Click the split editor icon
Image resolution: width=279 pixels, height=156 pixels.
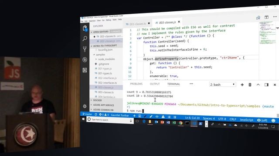266,17
